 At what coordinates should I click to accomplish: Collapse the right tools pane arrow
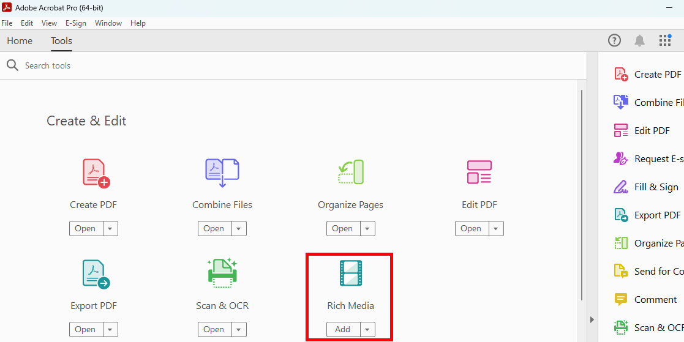pyautogui.click(x=592, y=320)
